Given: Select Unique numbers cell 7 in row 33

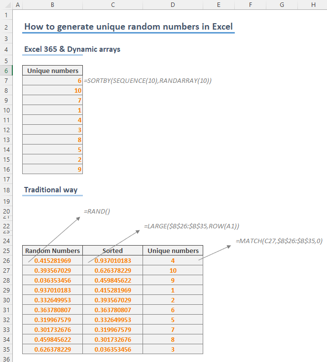Looking at the screenshot, I should point(173,329).
